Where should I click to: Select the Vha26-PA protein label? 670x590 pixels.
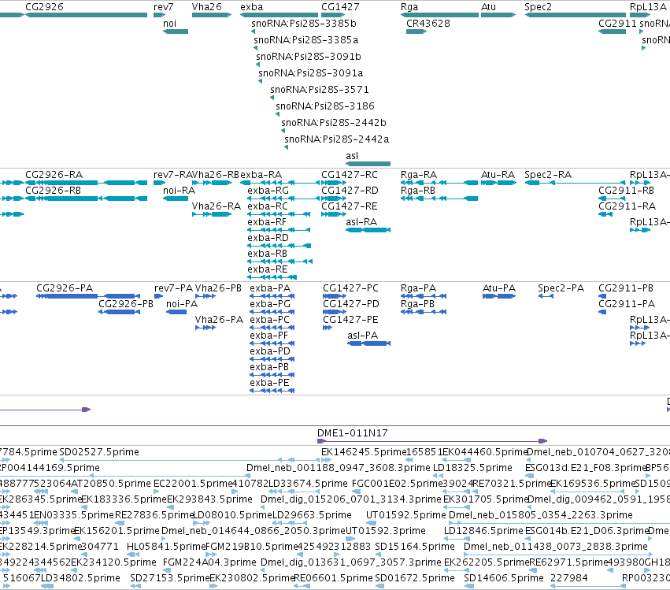pos(219,320)
